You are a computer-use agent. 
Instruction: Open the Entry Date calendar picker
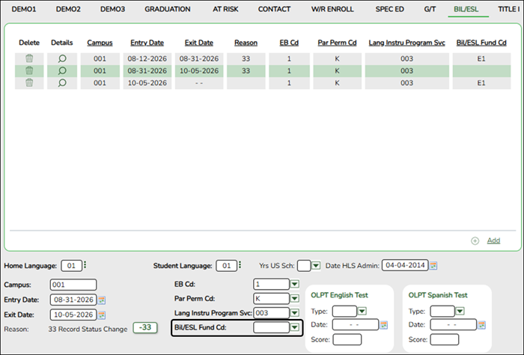click(x=102, y=300)
